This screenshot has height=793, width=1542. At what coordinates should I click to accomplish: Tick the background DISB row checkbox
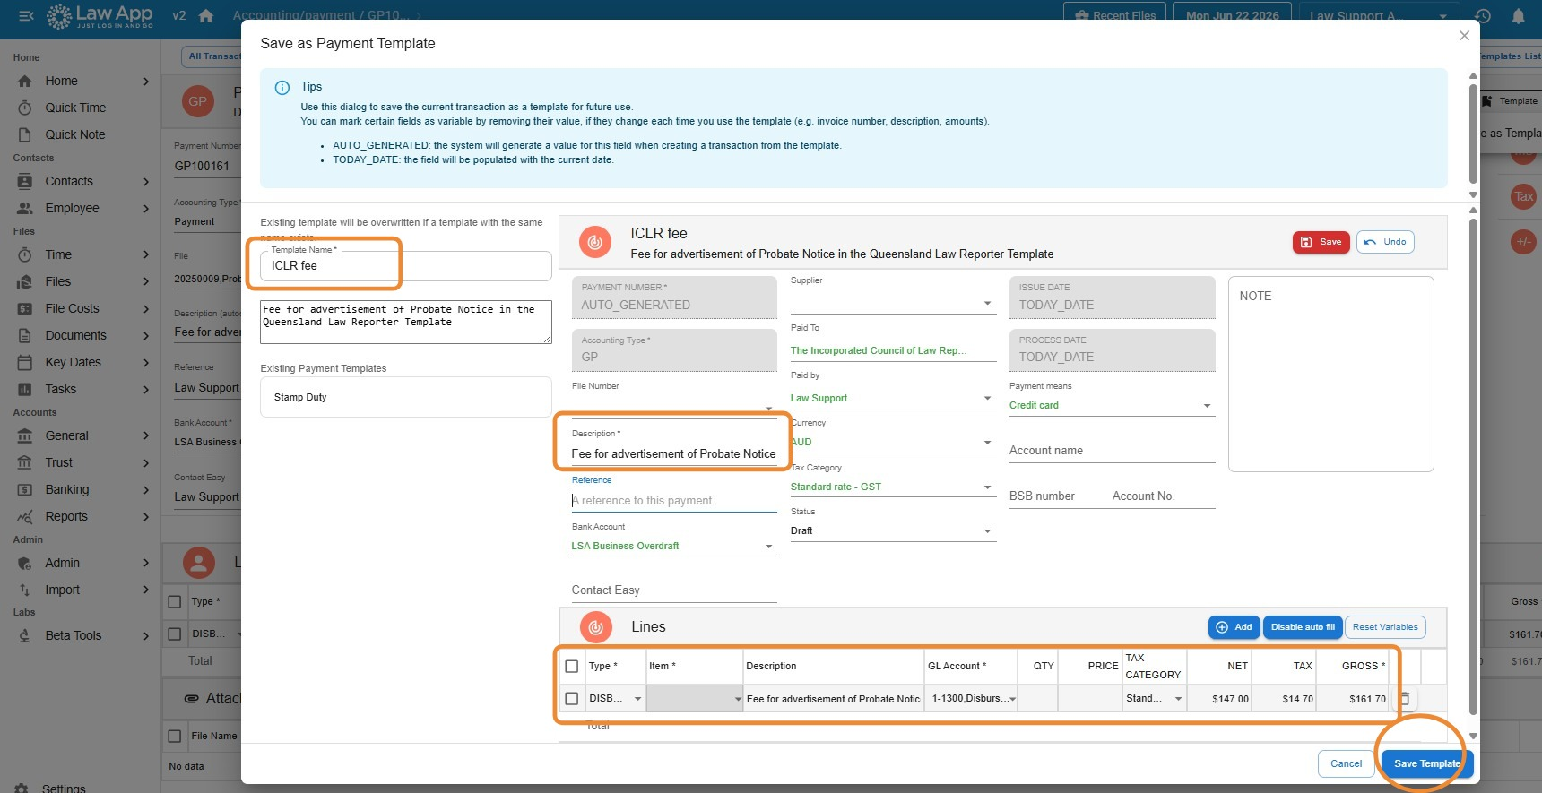pyautogui.click(x=175, y=634)
